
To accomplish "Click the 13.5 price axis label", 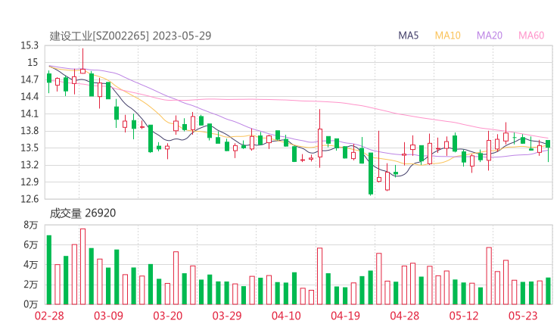I will pos(30,148).
